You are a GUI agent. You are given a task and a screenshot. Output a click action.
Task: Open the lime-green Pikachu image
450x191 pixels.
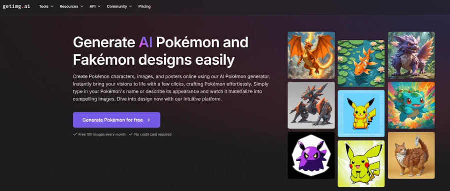click(x=361, y=164)
